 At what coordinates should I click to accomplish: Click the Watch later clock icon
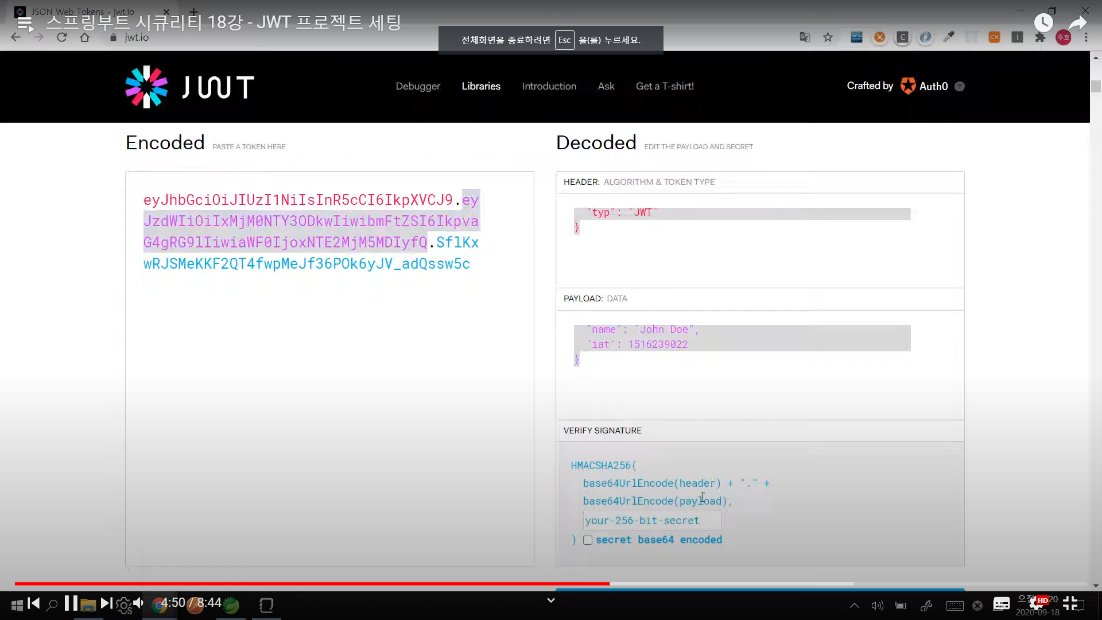click(x=1043, y=23)
